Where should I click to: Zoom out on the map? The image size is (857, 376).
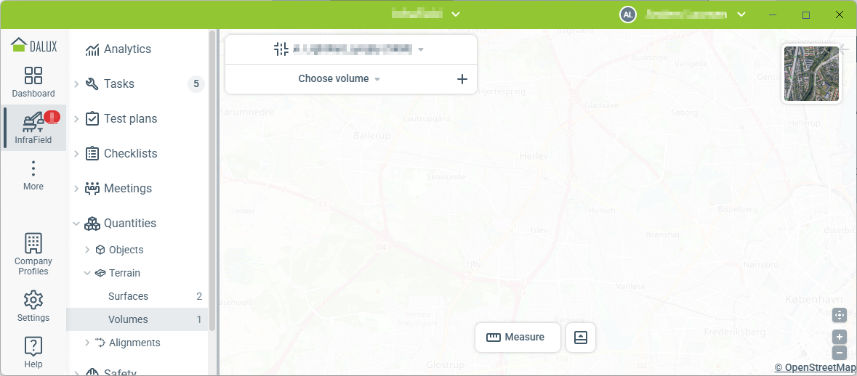[x=840, y=353]
